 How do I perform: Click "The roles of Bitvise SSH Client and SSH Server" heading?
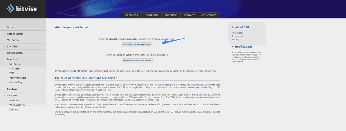click(86, 78)
